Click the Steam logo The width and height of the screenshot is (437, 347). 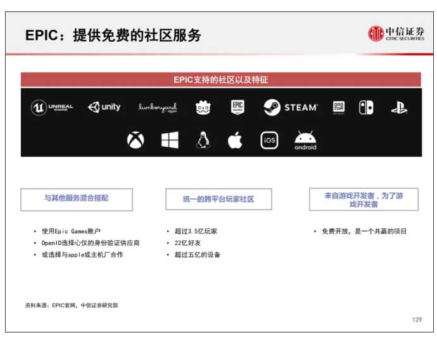click(291, 107)
